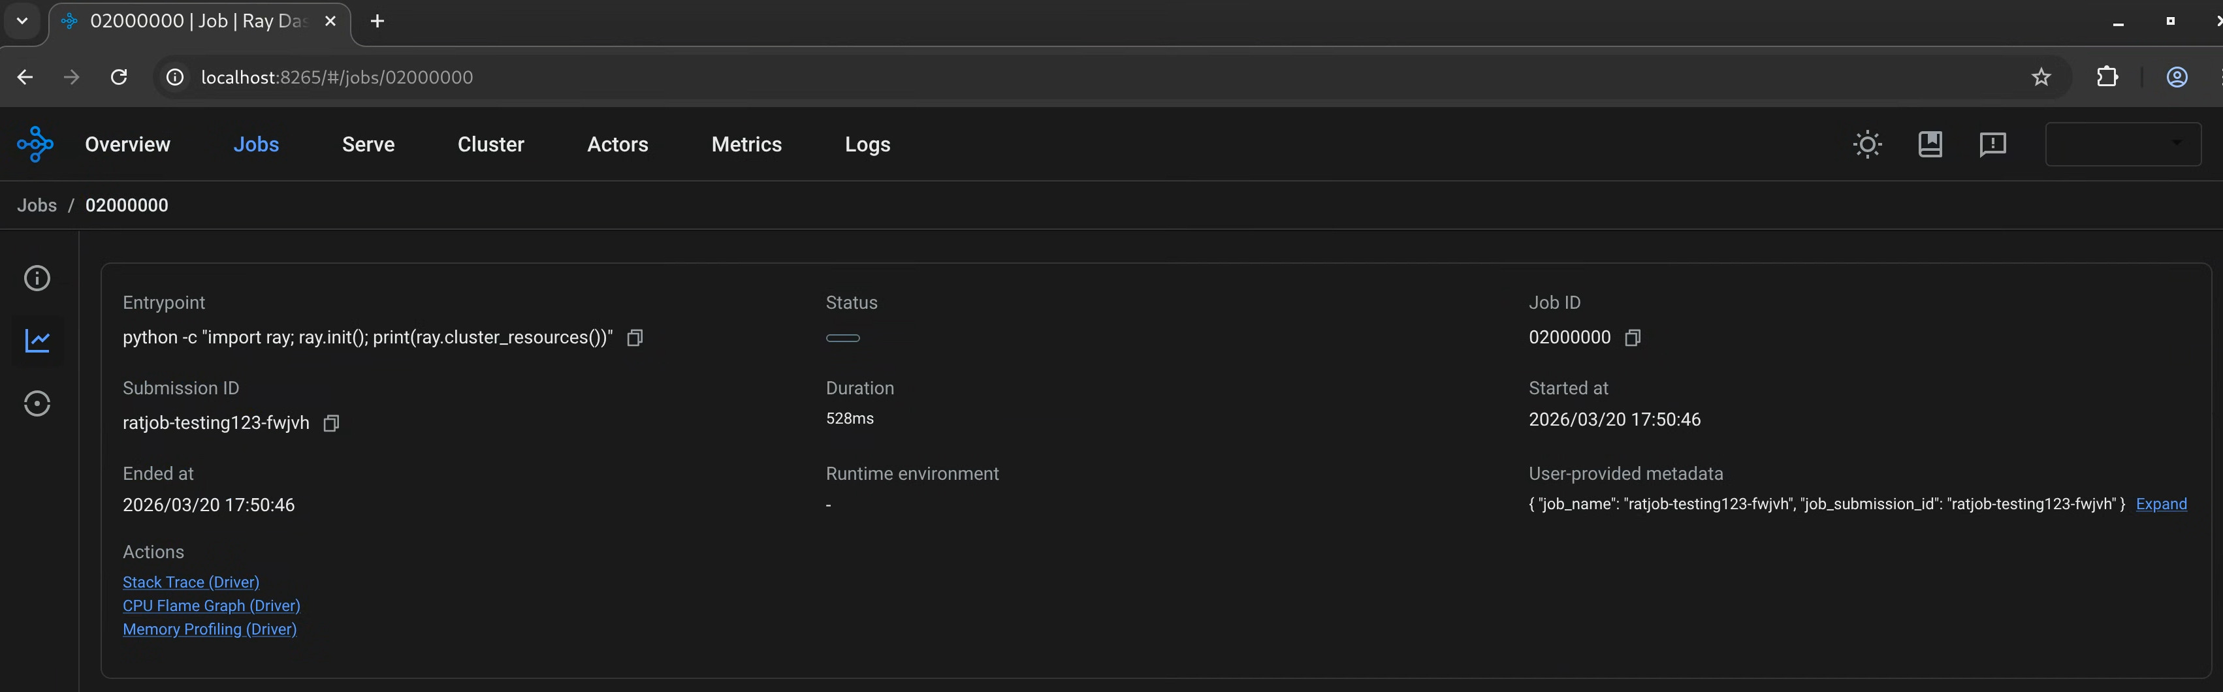Click the Status progress indicator

(x=843, y=338)
